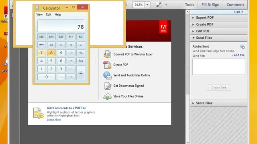Open the toolbar customize dropdown arrow
257x144 pixels.
166,5
